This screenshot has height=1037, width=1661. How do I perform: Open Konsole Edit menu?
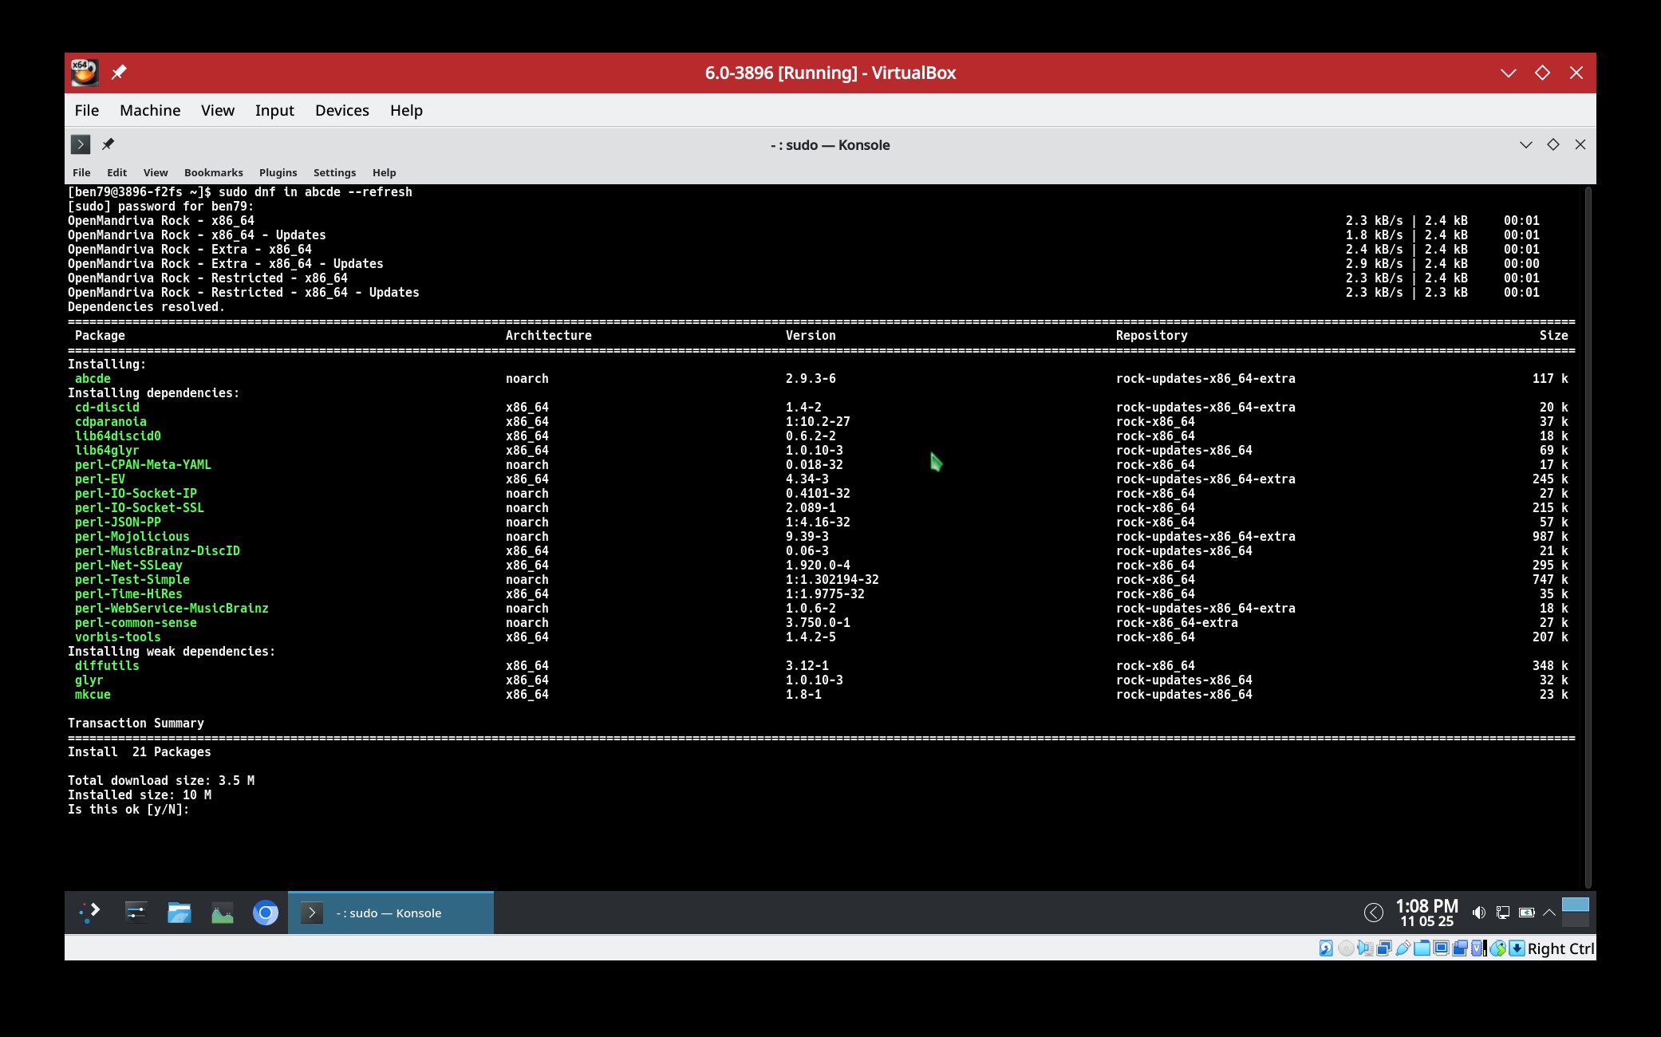tap(117, 172)
